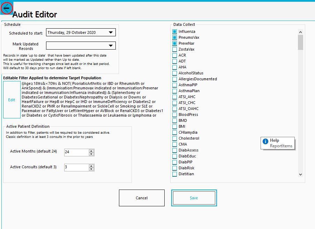Uncheck the Influenza data collect item
Screen dimensions: 315x229
click(x=175, y=31)
